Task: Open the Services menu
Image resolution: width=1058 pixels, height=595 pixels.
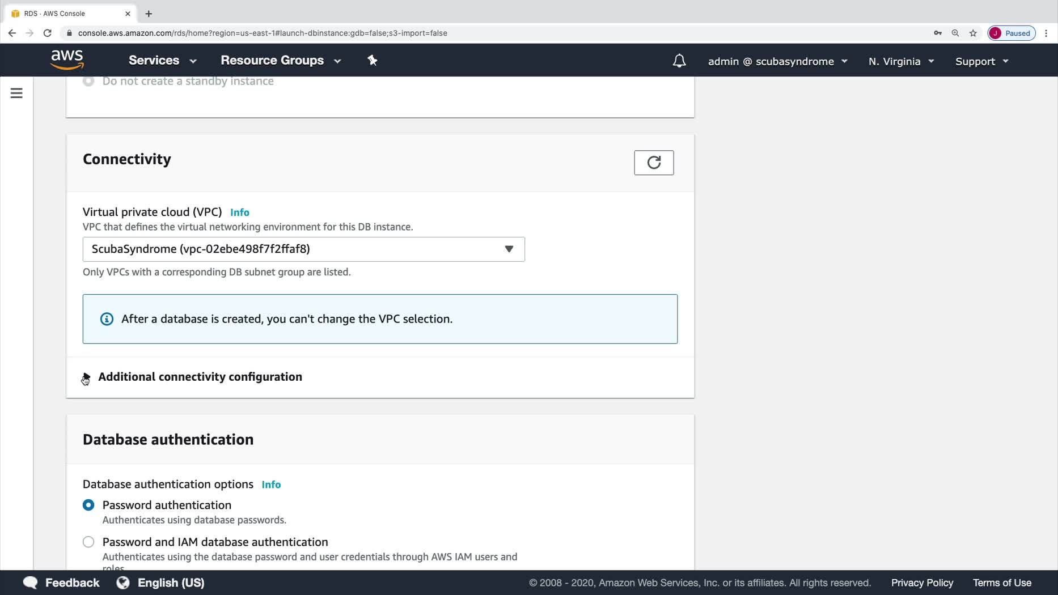Action: pos(162,60)
